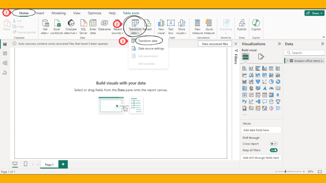
Task: Click the fit to page icon
Action: tap(320, 172)
